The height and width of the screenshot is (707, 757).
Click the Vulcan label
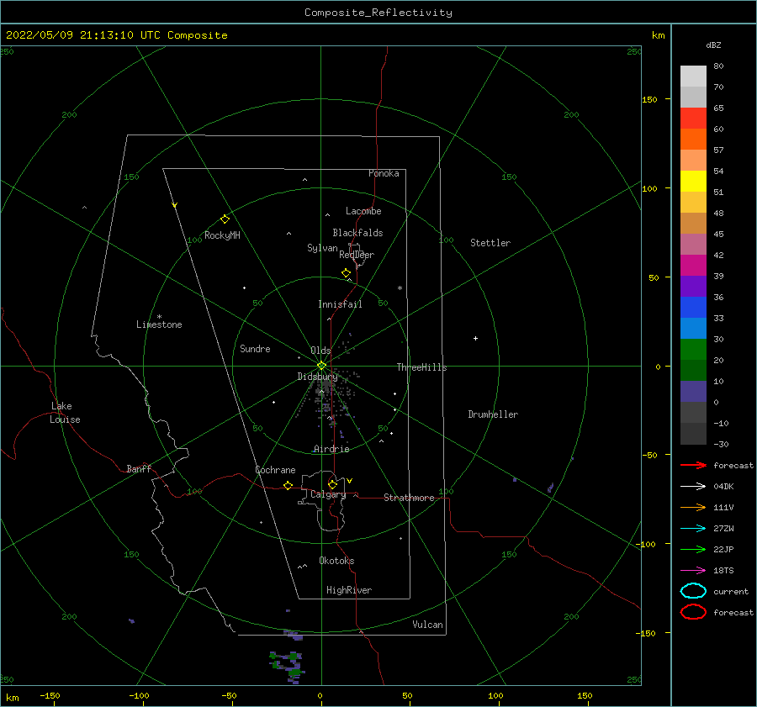click(x=427, y=625)
